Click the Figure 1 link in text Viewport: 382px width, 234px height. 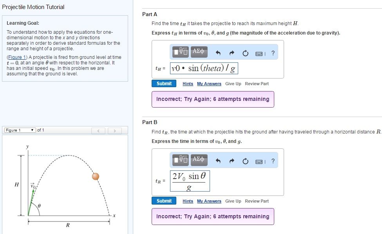pyautogui.click(x=17, y=57)
